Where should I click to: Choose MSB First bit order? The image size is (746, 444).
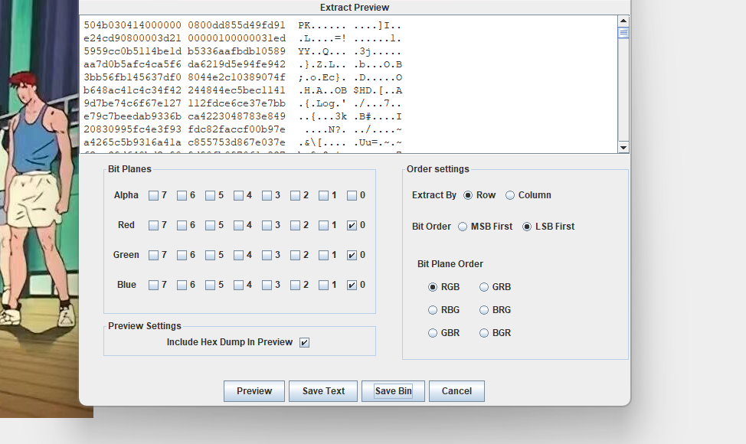tap(463, 227)
